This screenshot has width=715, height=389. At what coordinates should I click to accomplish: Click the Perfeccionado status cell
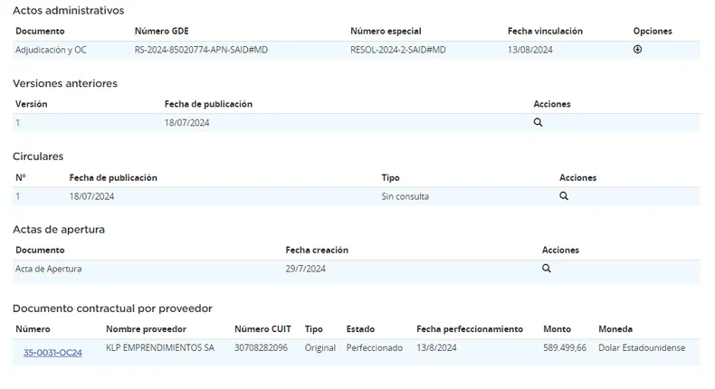pos(374,347)
